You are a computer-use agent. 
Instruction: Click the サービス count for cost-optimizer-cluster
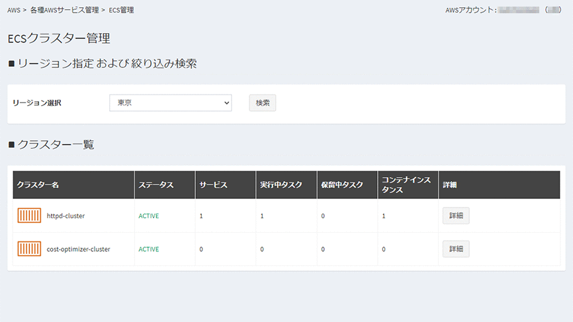click(201, 249)
